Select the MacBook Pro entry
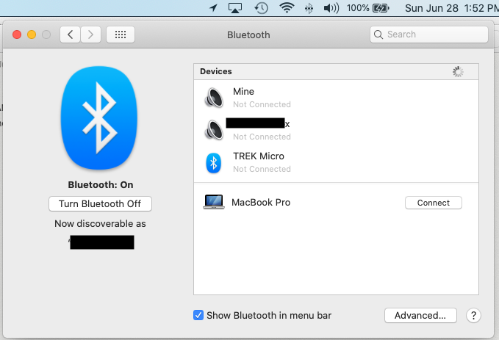This screenshot has height=340, width=499. (x=336, y=202)
